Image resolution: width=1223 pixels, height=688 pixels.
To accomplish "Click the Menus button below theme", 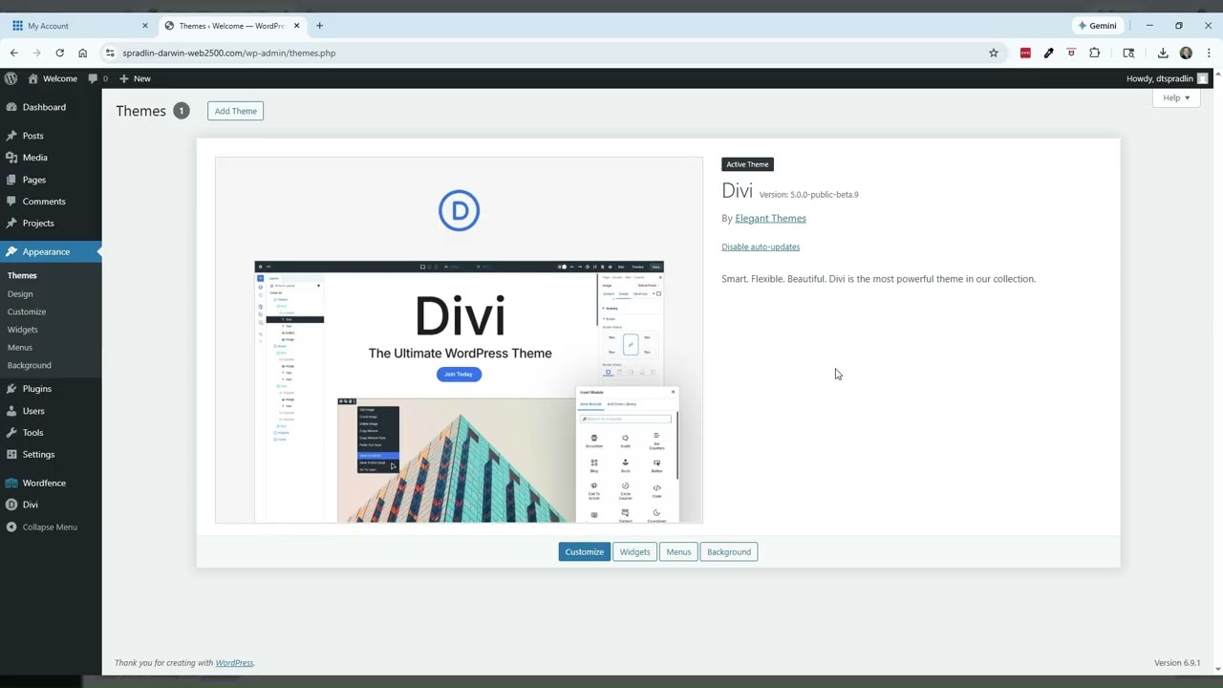I will [678, 551].
